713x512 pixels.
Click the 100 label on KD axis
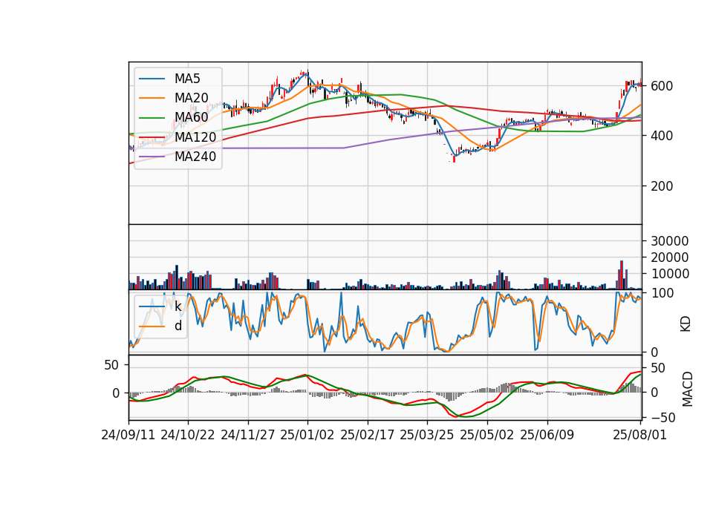[662, 293]
